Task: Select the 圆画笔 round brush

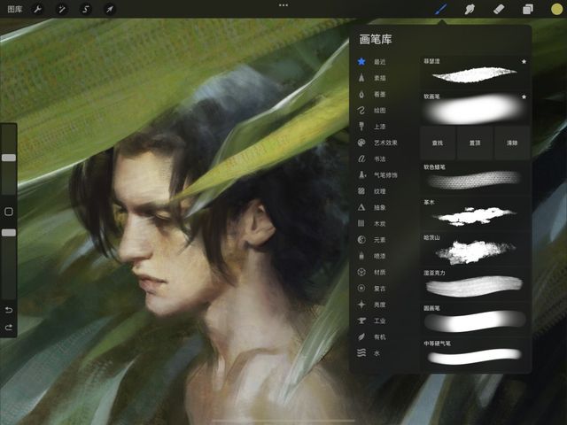Action: tap(475, 320)
